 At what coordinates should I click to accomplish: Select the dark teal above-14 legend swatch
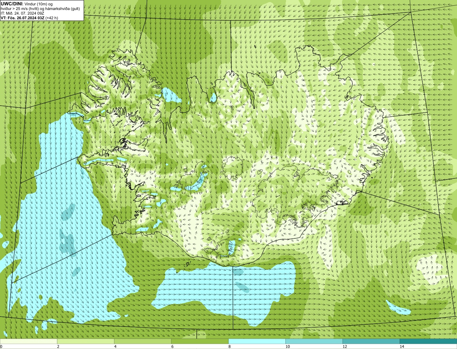click(x=428, y=341)
